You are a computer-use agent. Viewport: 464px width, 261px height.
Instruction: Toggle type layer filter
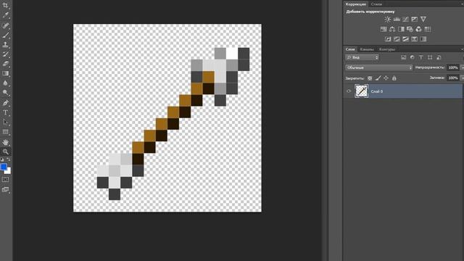coord(420,57)
